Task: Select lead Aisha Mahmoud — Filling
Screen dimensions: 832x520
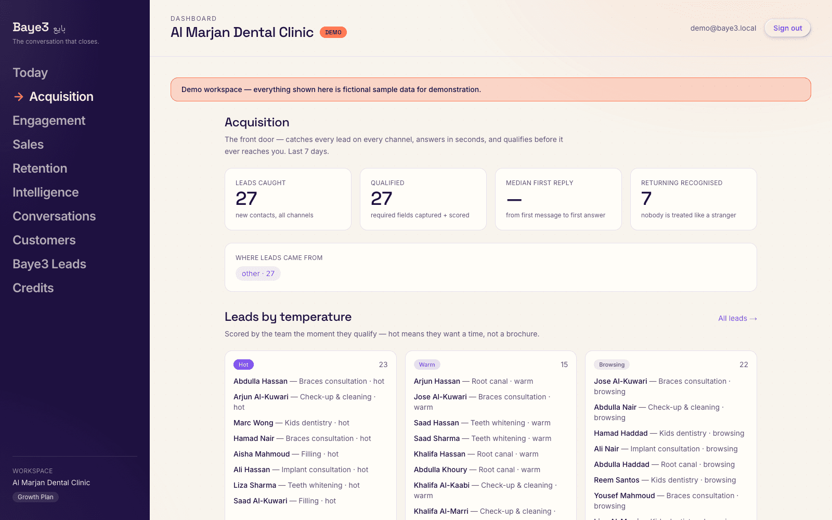Action: 286,454
